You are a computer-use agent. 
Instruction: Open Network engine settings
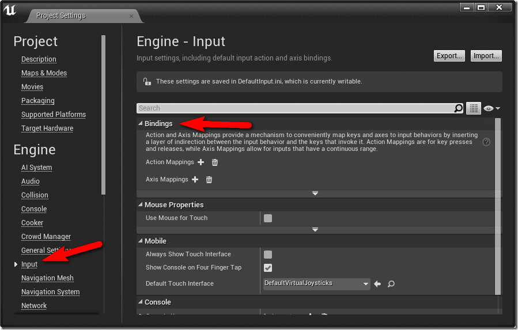[x=33, y=306]
